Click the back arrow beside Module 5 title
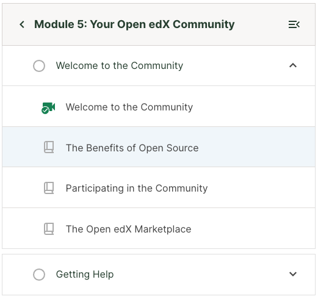The height and width of the screenshot is (299, 318). pos(22,24)
